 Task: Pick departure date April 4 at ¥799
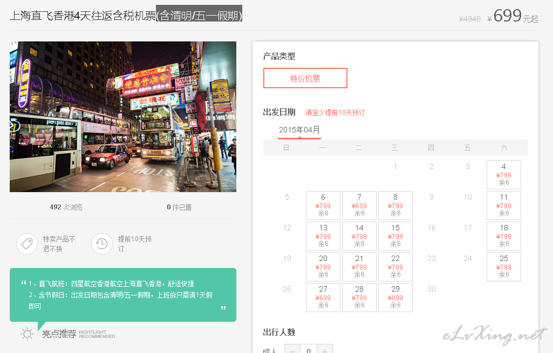pos(503,175)
